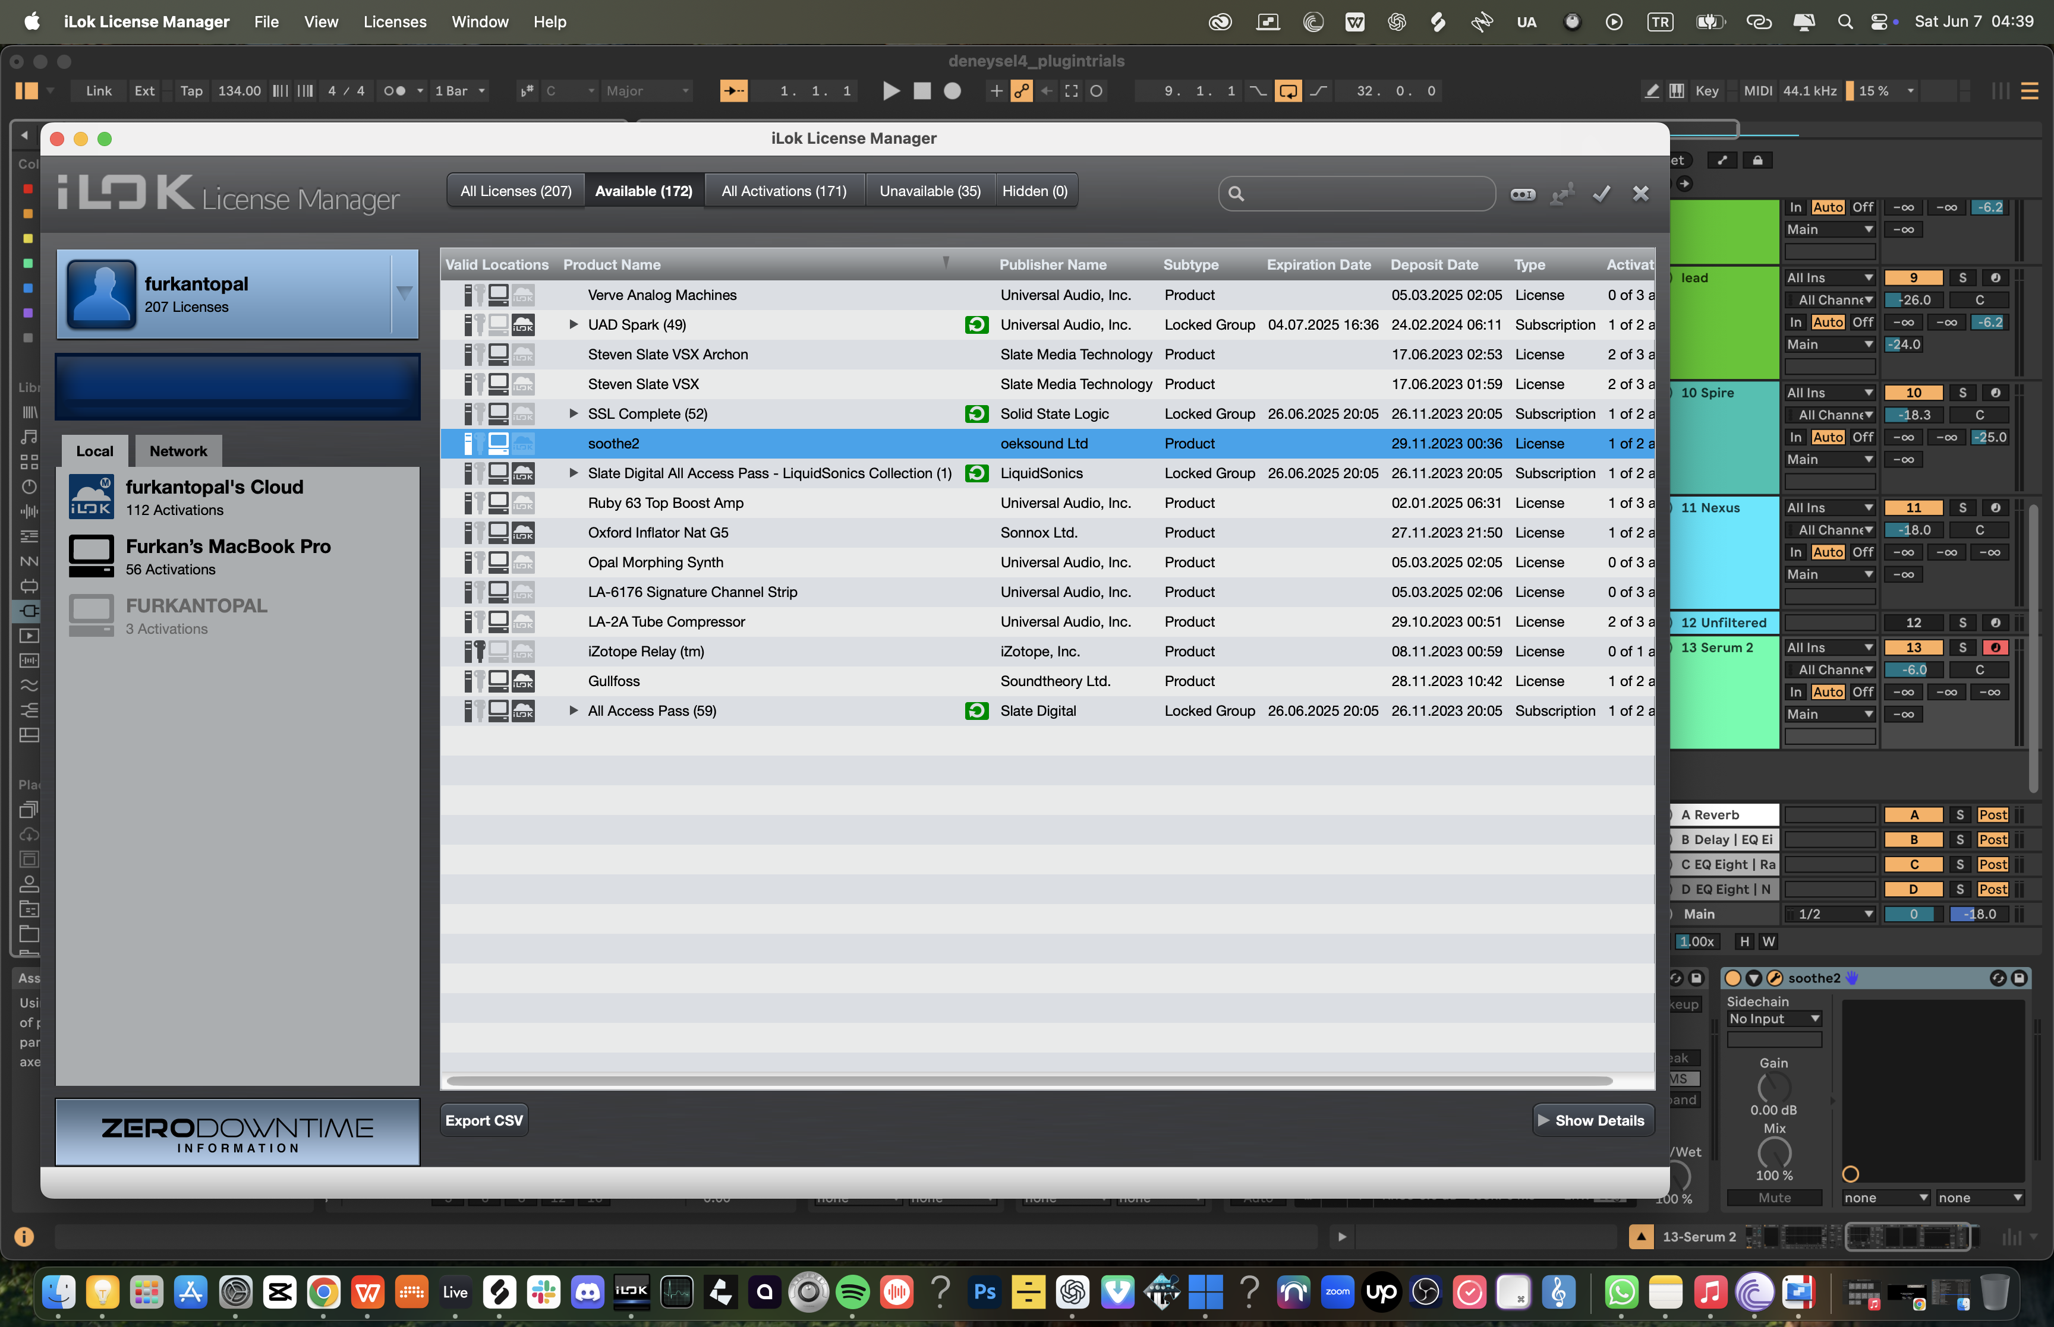Open the soothe2 Sidechain No Input dropdown
This screenshot has height=1327, width=2054.
1774,1019
